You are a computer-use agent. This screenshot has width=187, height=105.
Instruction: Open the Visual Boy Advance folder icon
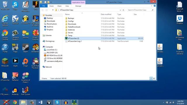pyautogui.click(x=180, y=49)
